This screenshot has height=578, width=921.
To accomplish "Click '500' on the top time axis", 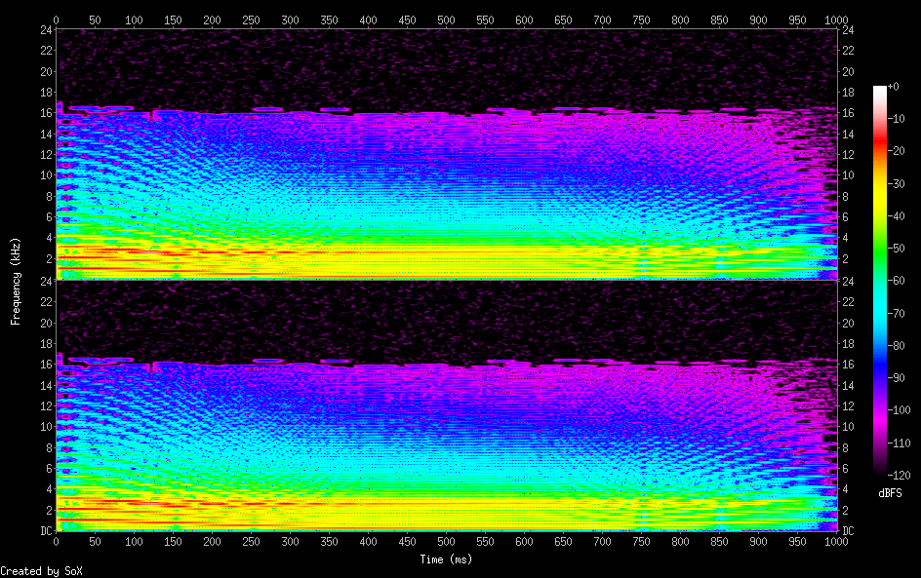I will [446, 19].
